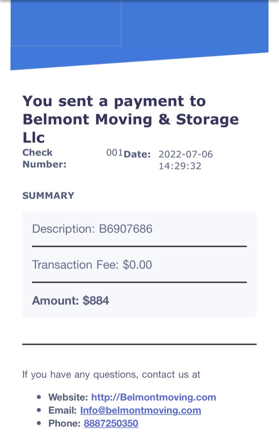Screen dimensions: 279x442
Task: Select the "Date:" label
Action: click(137, 154)
